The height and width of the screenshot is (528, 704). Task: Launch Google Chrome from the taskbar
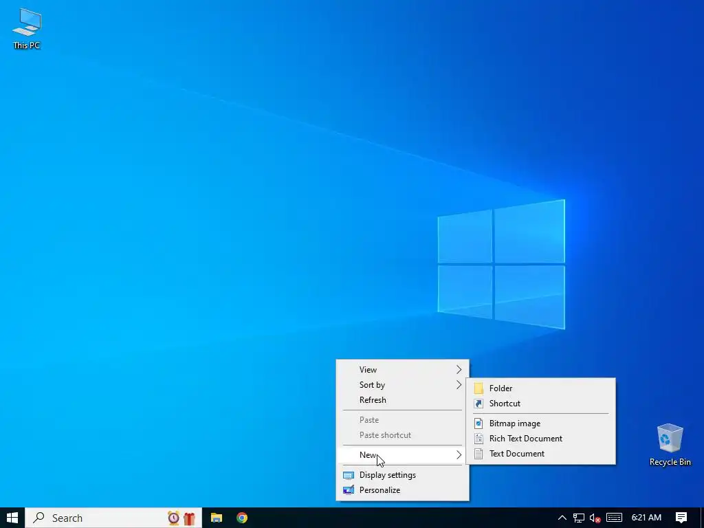point(242,518)
